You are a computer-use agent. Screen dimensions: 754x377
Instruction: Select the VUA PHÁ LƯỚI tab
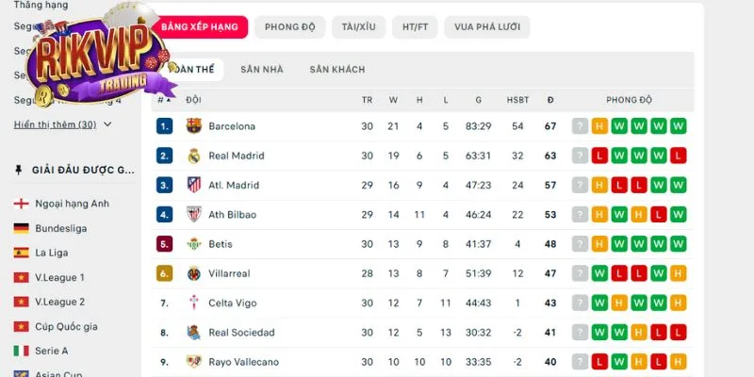(486, 26)
